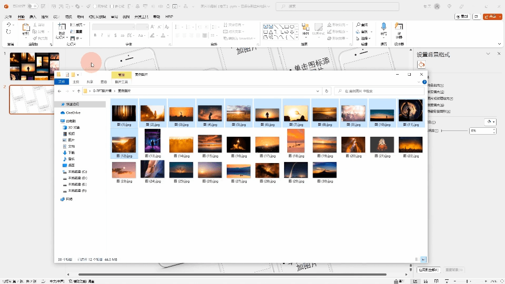Click Undo arrow in PowerPoint ribbon
Viewport: 505px width, 284px height.
pos(9,25)
